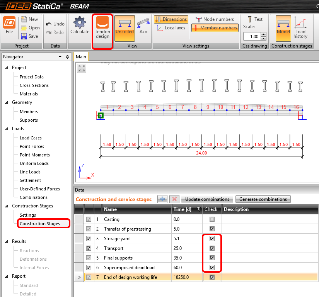Collapse the Loads tree section
319x297 pixels.
(7, 129)
